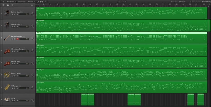
Task: Mute the Berliner Grand track
Action: tap(12, 14)
